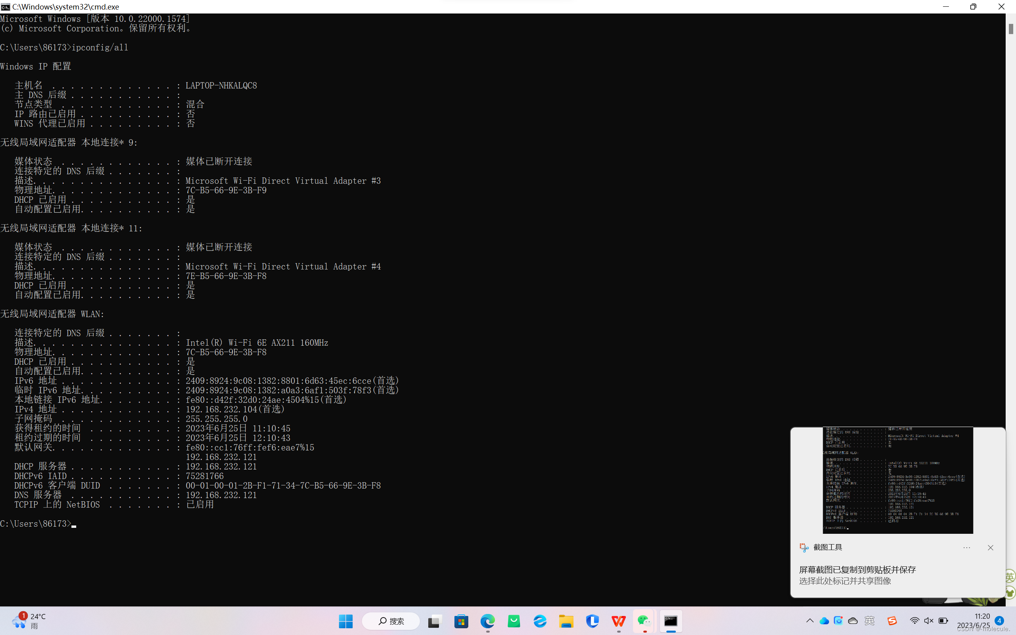Click DHCPv6 IAID value 75281766

pos(205,476)
